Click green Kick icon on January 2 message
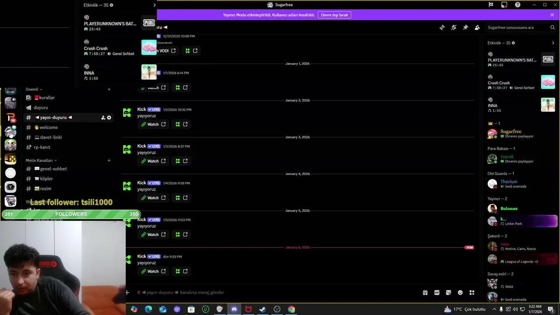 (x=178, y=124)
